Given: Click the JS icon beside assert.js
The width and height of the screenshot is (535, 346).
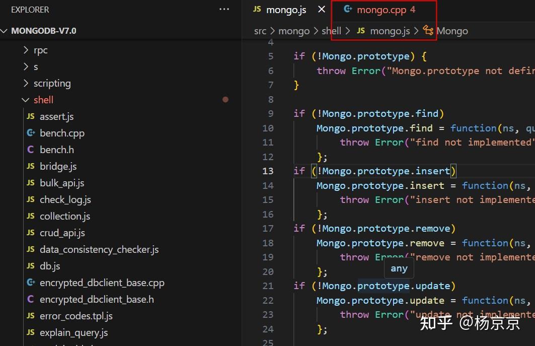Looking at the screenshot, I should (30, 116).
